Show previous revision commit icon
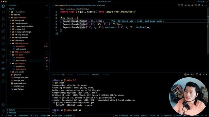 coord(185,5)
